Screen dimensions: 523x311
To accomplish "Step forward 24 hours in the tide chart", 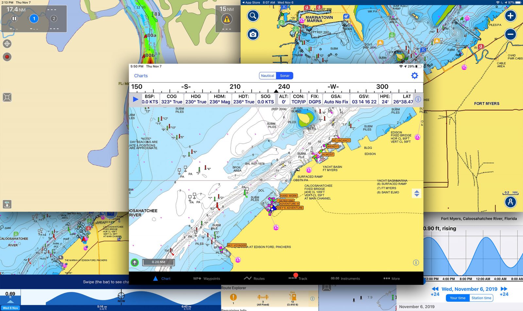I will coord(504,291).
